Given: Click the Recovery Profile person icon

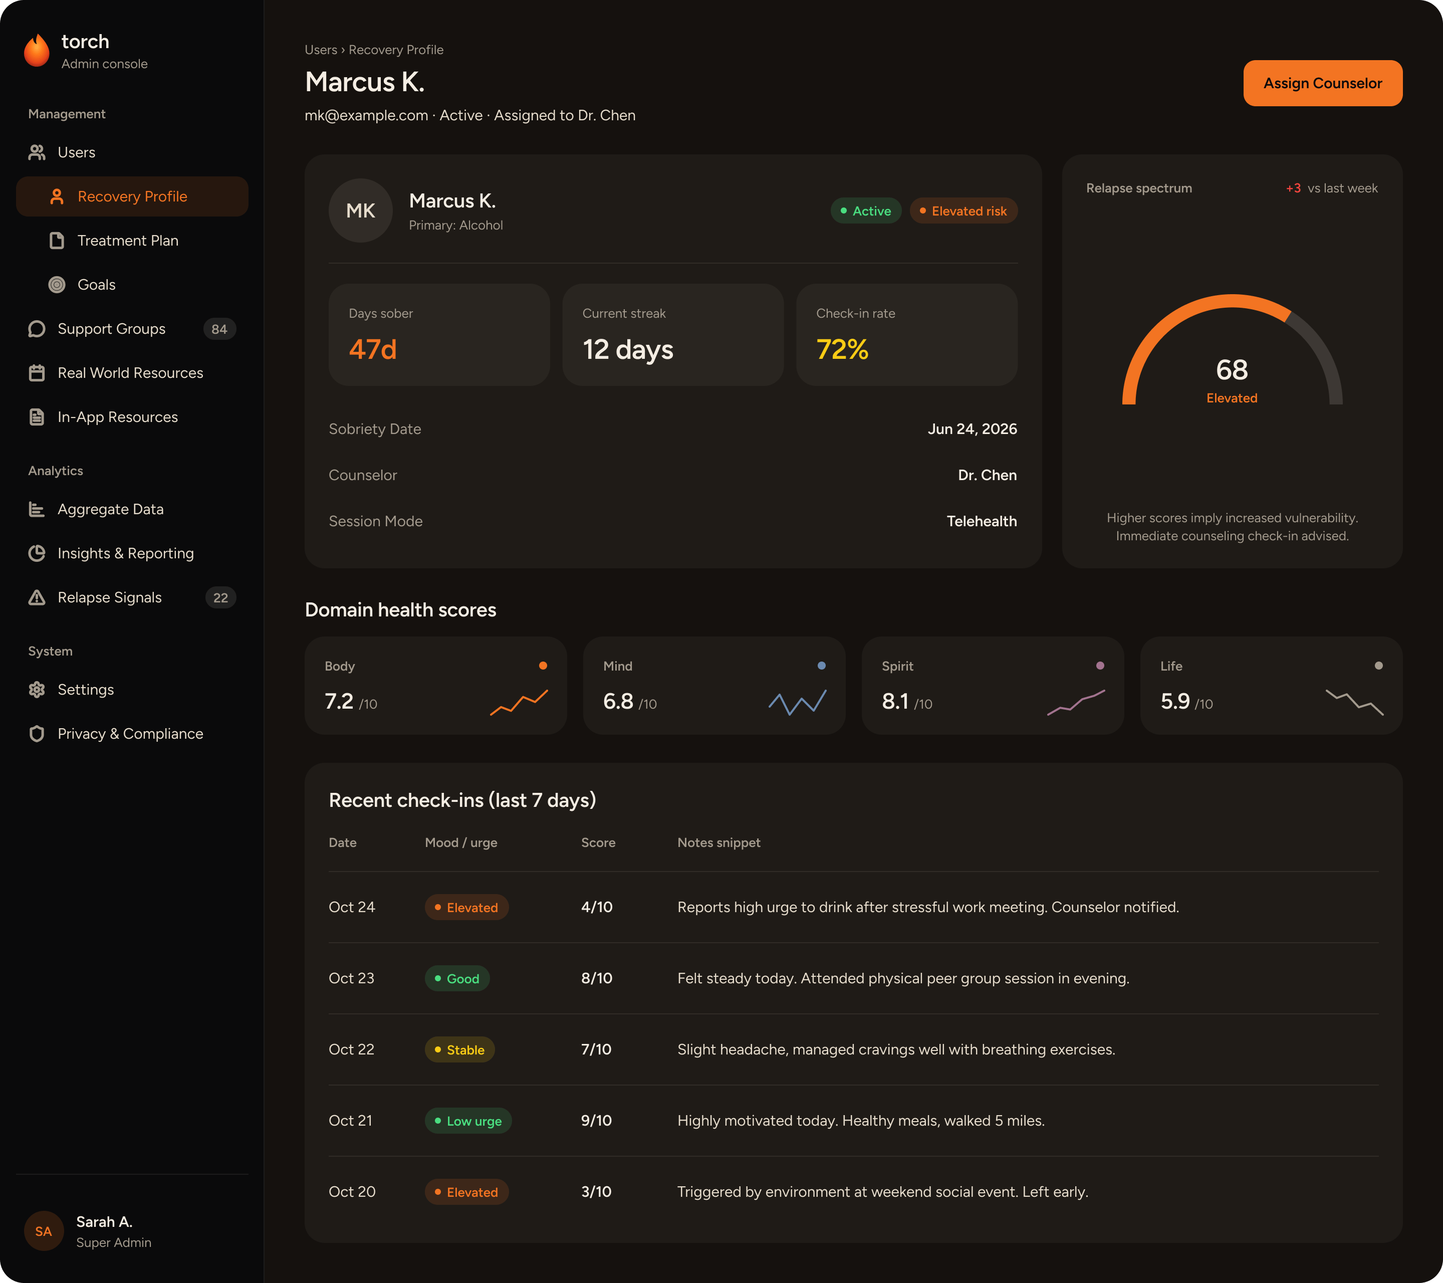Looking at the screenshot, I should click(x=57, y=196).
